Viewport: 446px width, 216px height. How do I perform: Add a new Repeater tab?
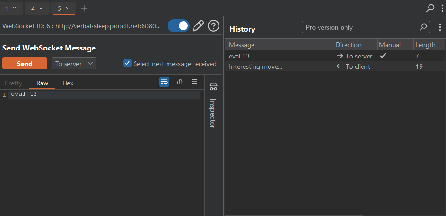coord(84,8)
